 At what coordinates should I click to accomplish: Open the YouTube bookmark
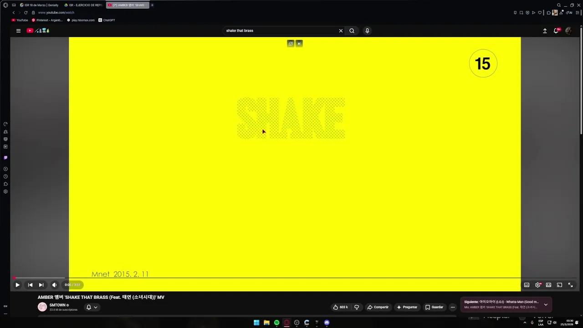(x=20, y=20)
